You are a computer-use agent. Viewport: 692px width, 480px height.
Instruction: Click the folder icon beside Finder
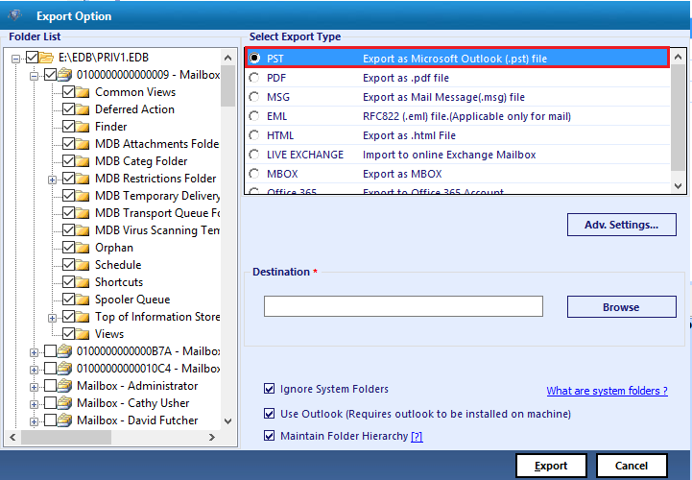(83, 127)
